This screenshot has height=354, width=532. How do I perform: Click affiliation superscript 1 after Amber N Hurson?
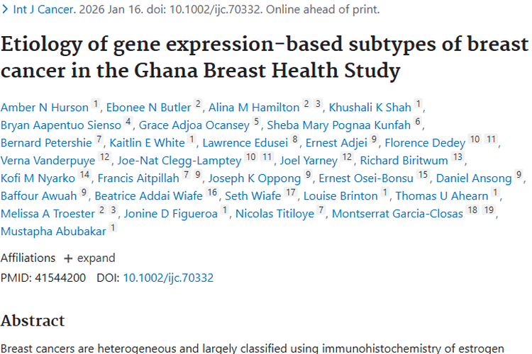96,105
